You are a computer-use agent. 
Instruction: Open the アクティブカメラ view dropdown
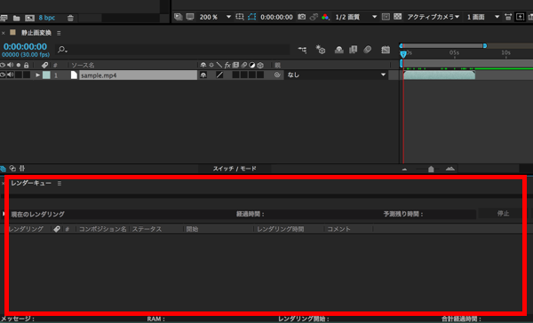pos(434,17)
